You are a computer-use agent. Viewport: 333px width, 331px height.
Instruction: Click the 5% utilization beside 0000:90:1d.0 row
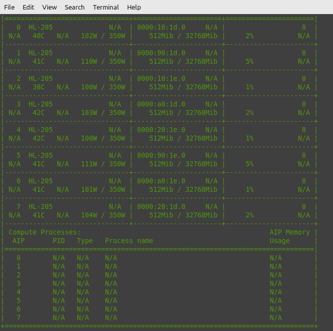250,62
